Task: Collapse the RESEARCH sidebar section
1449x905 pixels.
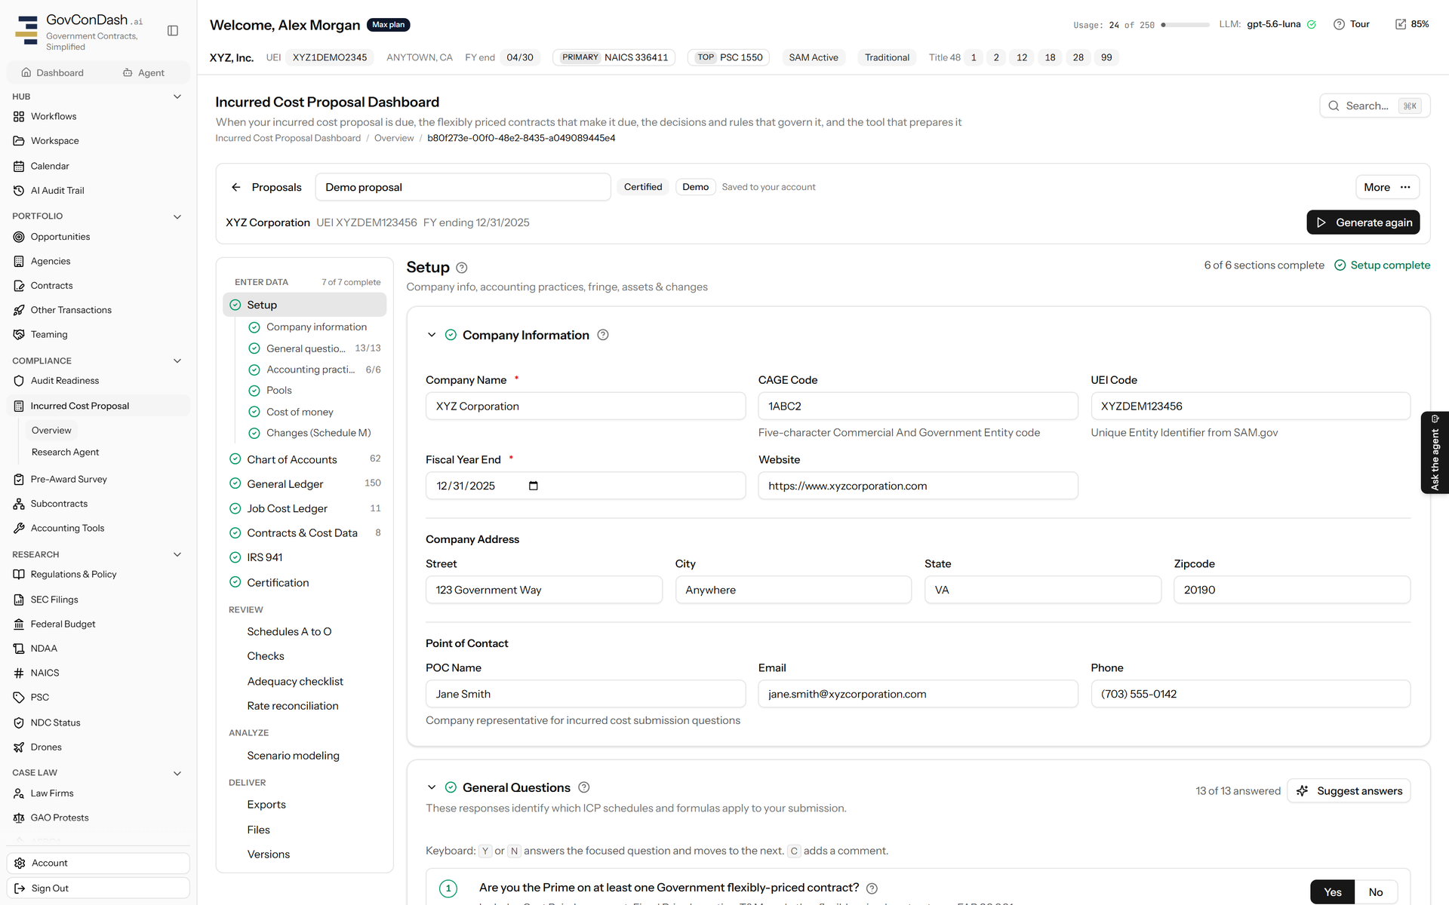Action: (177, 554)
